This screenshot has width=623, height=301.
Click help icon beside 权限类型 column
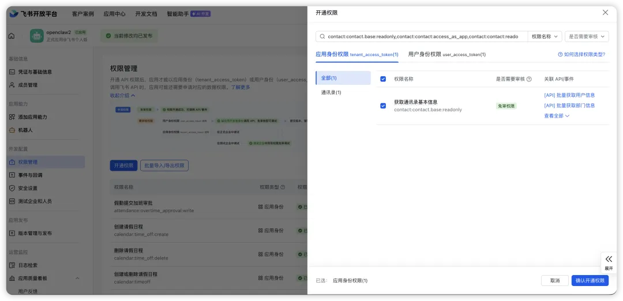tap(283, 187)
